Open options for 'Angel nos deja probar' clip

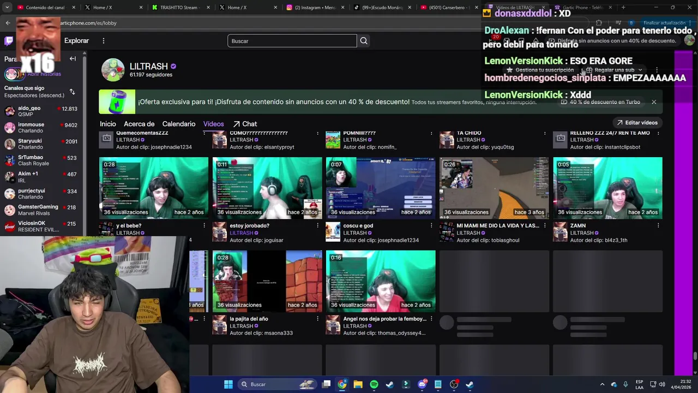click(431, 319)
